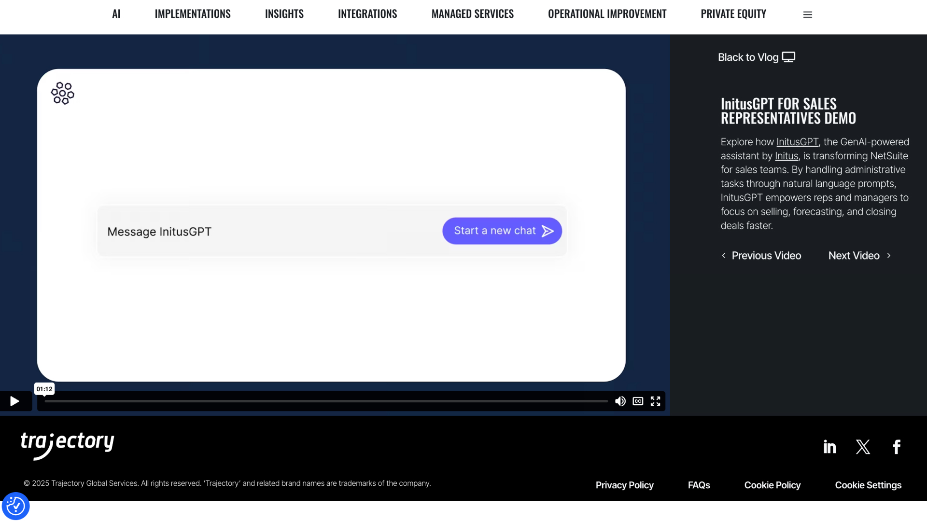Open Trajectory's Facebook page
The image size is (927, 521).
pyautogui.click(x=897, y=447)
